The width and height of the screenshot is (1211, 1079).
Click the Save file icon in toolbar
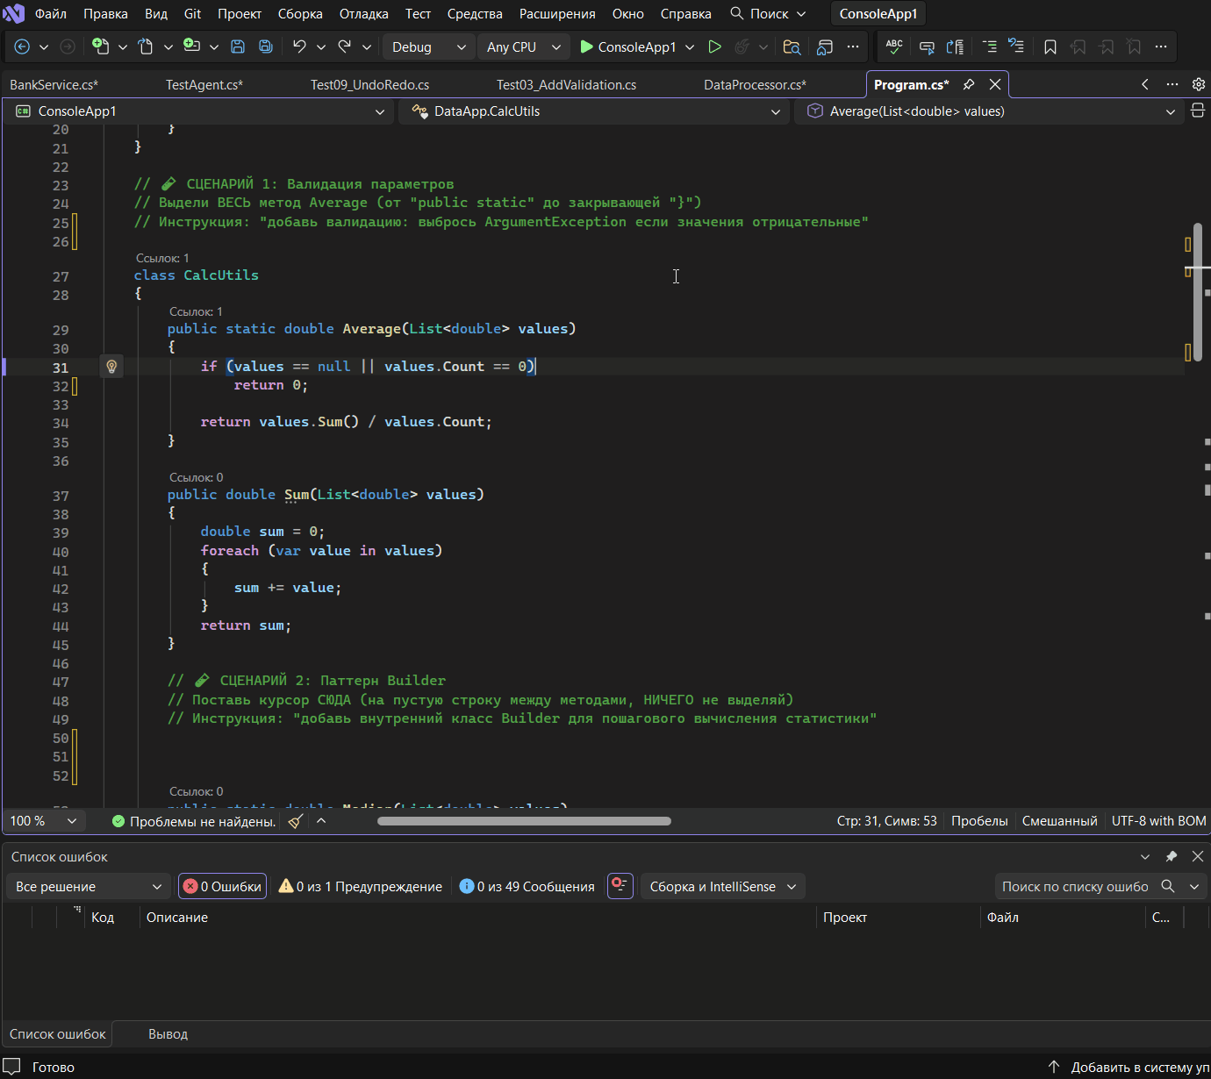tap(237, 47)
